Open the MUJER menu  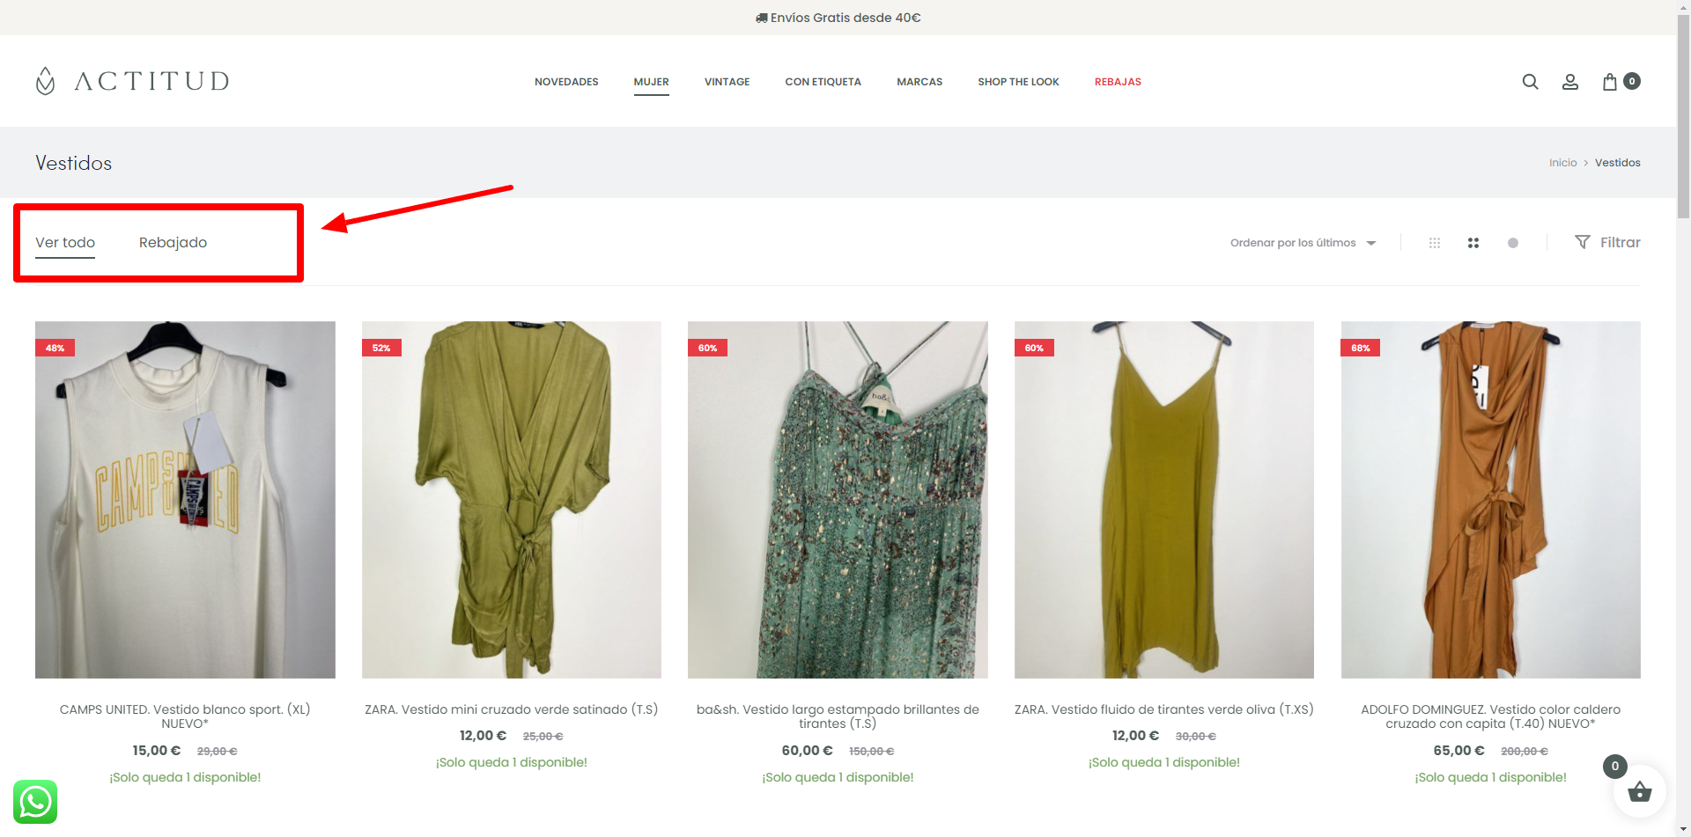[652, 82]
